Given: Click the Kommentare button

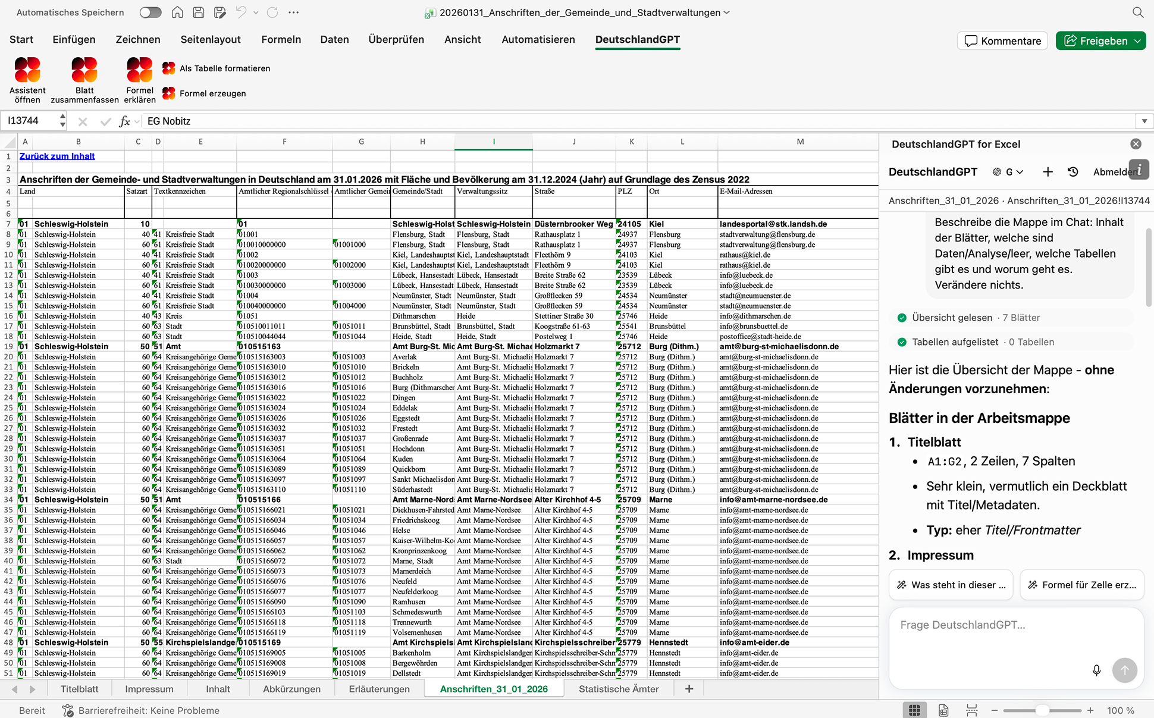Looking at the screenshot, I should (1002, 41).
